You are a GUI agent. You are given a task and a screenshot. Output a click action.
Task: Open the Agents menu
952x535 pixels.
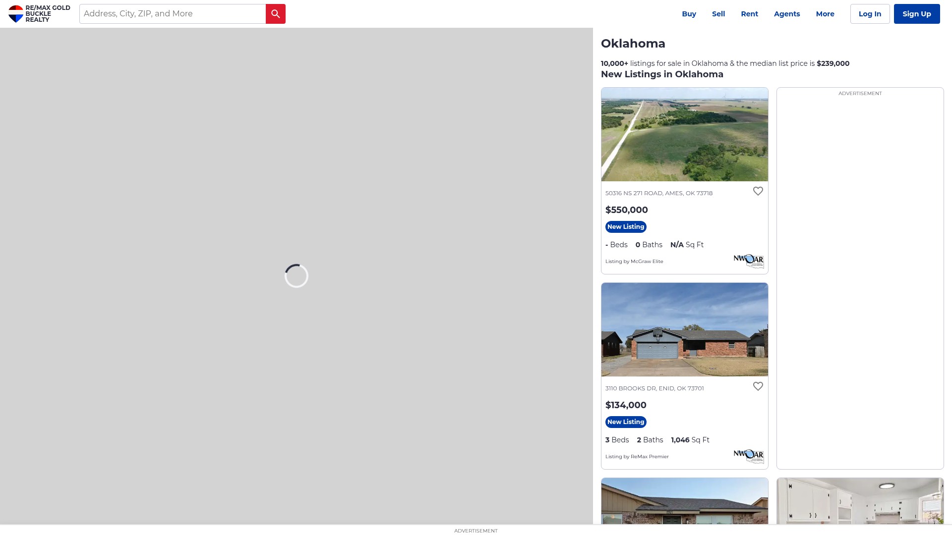(787, 14)
